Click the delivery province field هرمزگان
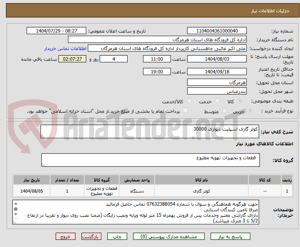 217,82
